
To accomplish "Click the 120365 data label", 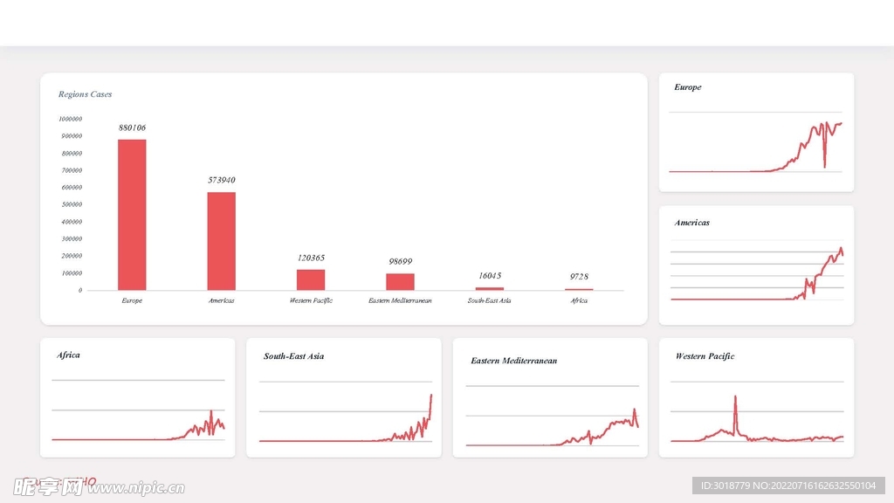I will pos(310,258).
